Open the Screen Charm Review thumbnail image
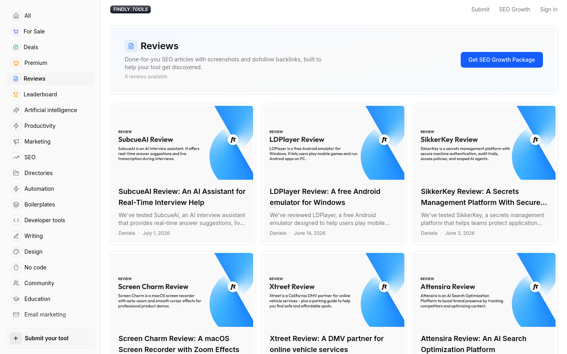The width and height of the screenshot is (567, 354). 183,290
